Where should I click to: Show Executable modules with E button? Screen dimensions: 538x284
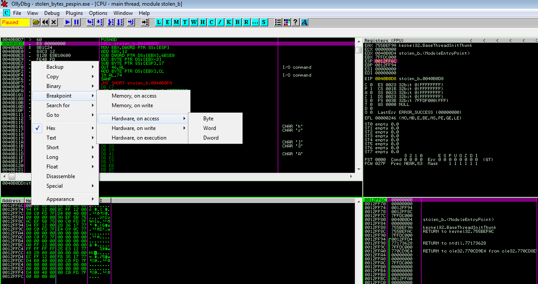[167, 22]
